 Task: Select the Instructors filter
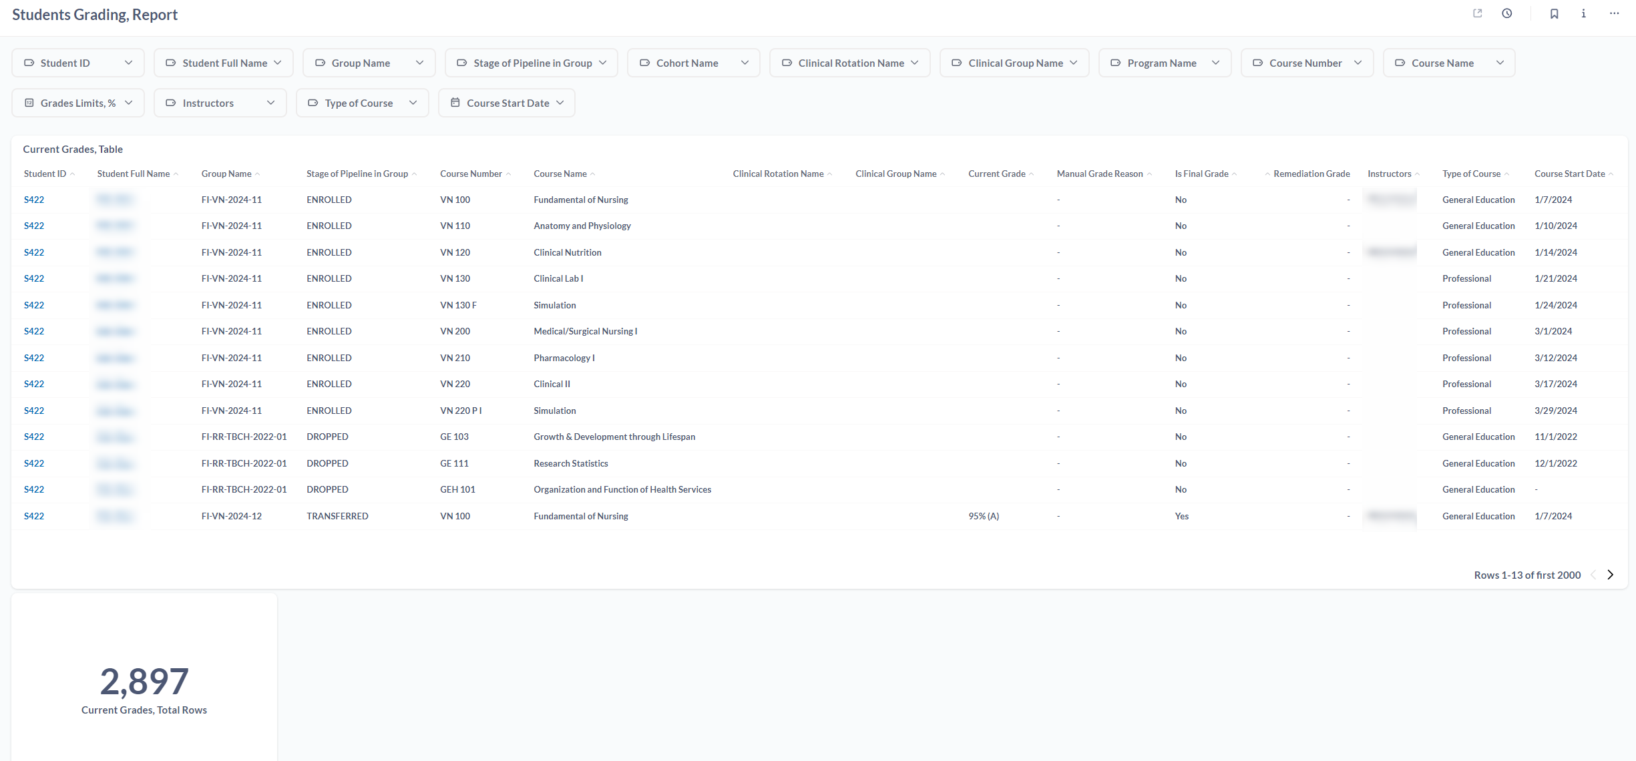point(220,103)
